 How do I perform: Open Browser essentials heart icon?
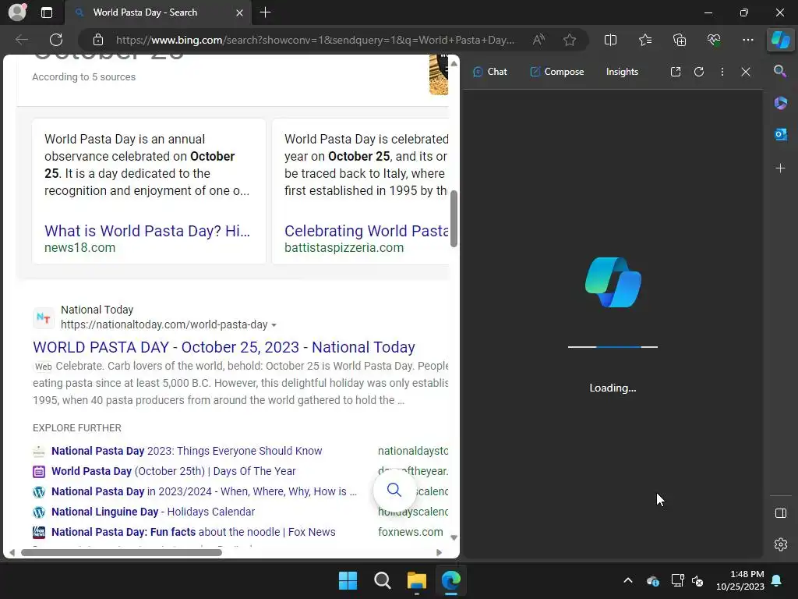click(714, 40)
